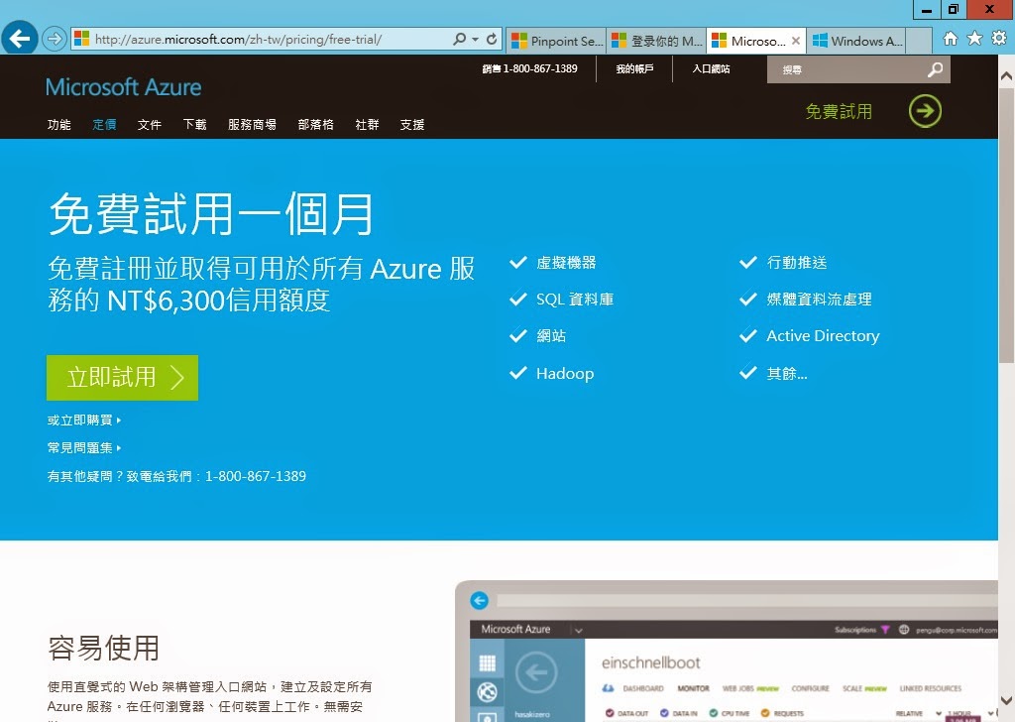Click the Microsoft Azure logo
Screen dimensions: 1015x722
click(123, 87)
